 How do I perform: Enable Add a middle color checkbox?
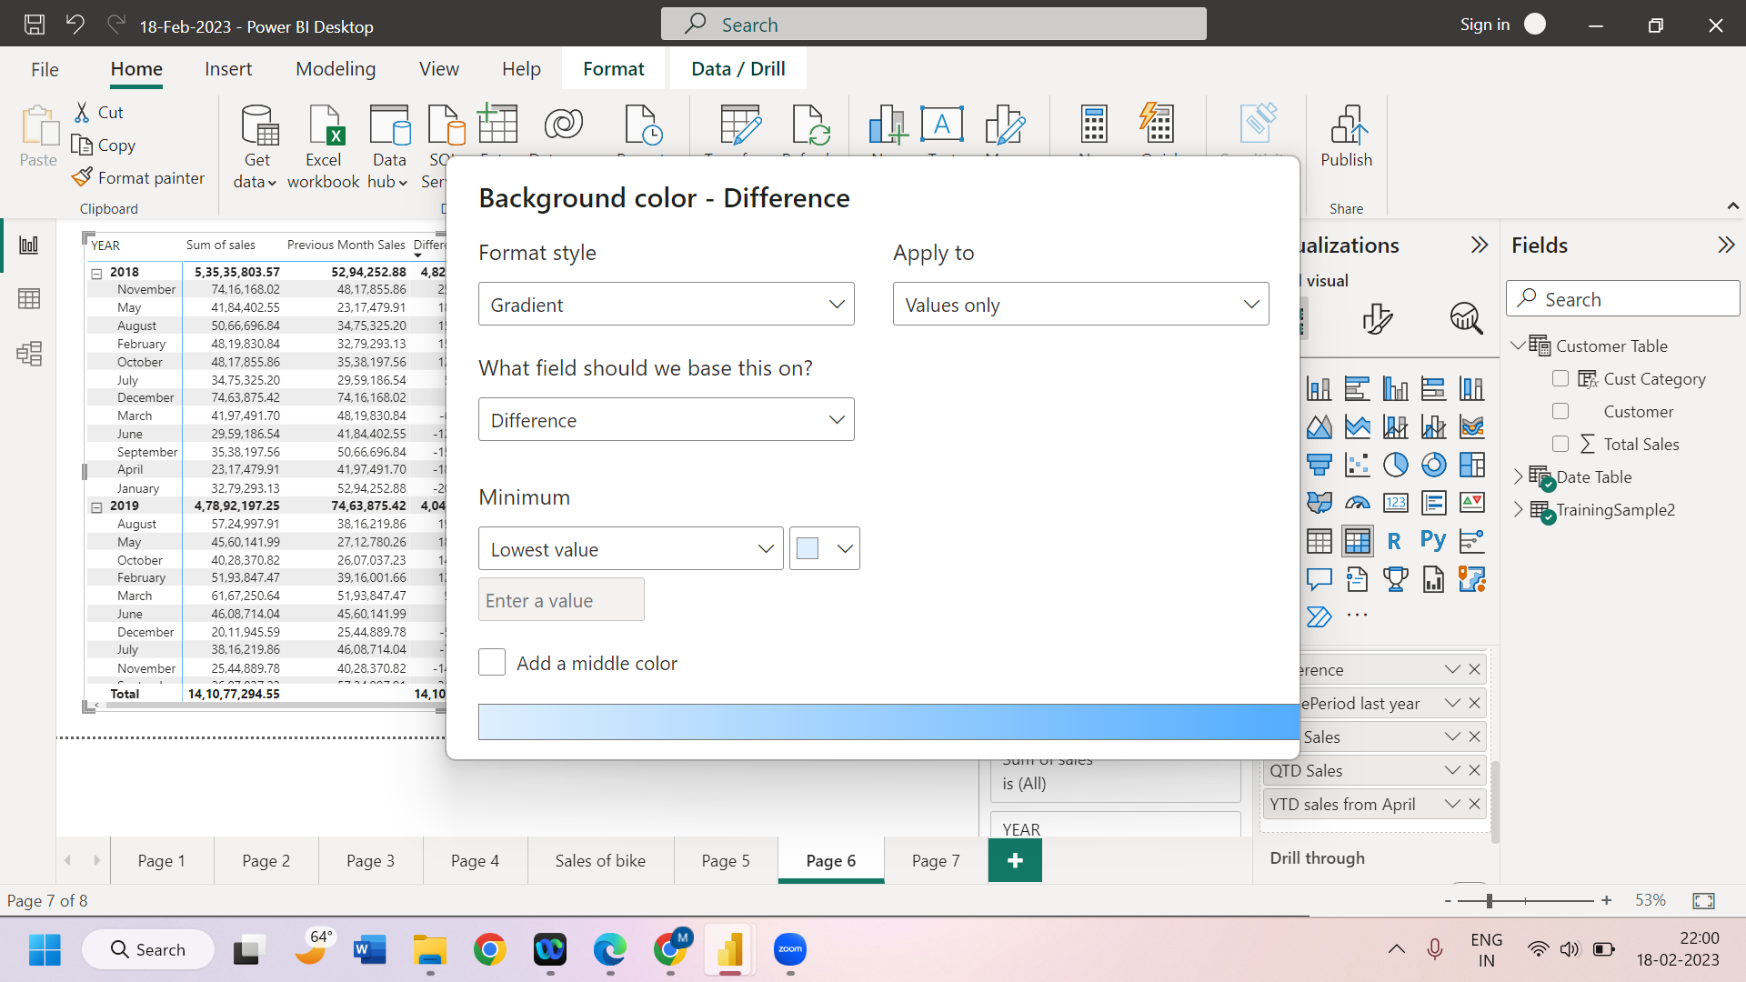click(492, 663)
